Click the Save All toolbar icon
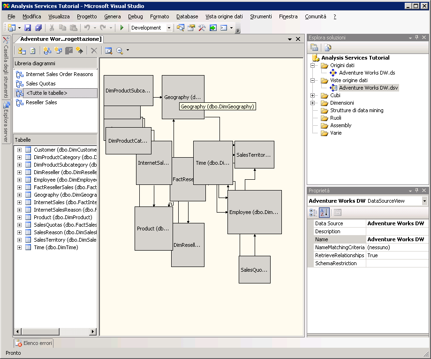 point(38,28)
